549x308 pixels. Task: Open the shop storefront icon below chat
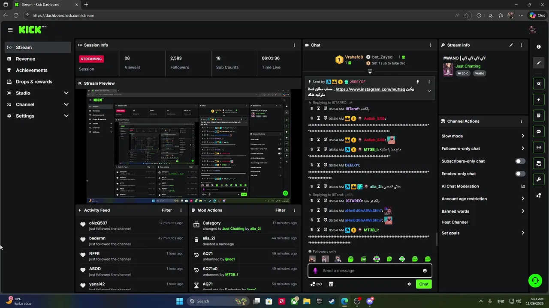pyautogui.click(x=331, y=284)
